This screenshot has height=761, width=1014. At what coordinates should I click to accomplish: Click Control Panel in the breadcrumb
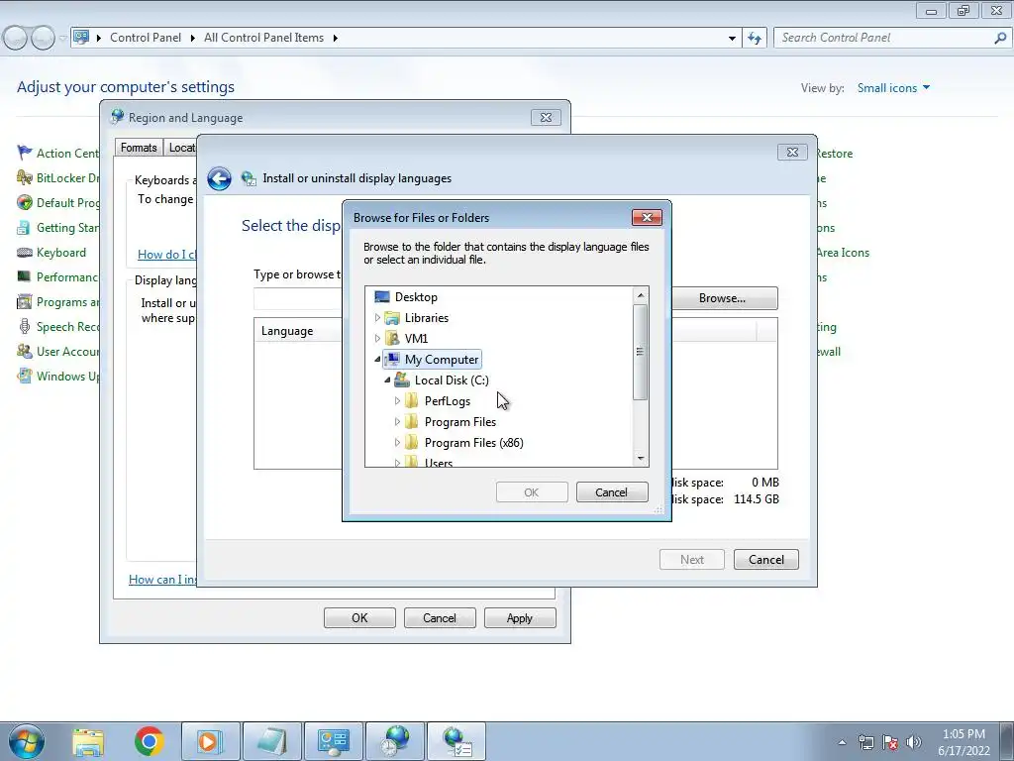point(146,38)
